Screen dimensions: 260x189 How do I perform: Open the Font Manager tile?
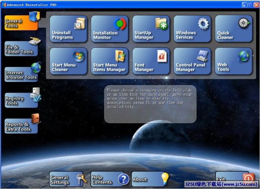click(151, 61)
